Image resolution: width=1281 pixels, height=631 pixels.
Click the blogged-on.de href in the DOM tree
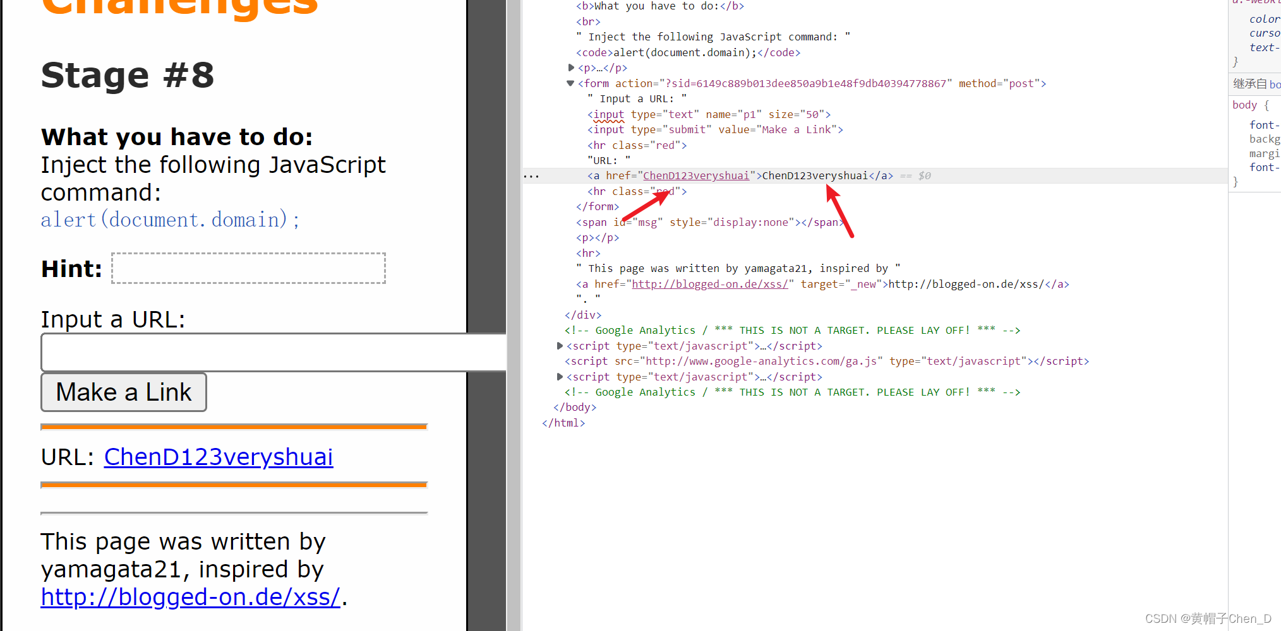pos(709,284)
